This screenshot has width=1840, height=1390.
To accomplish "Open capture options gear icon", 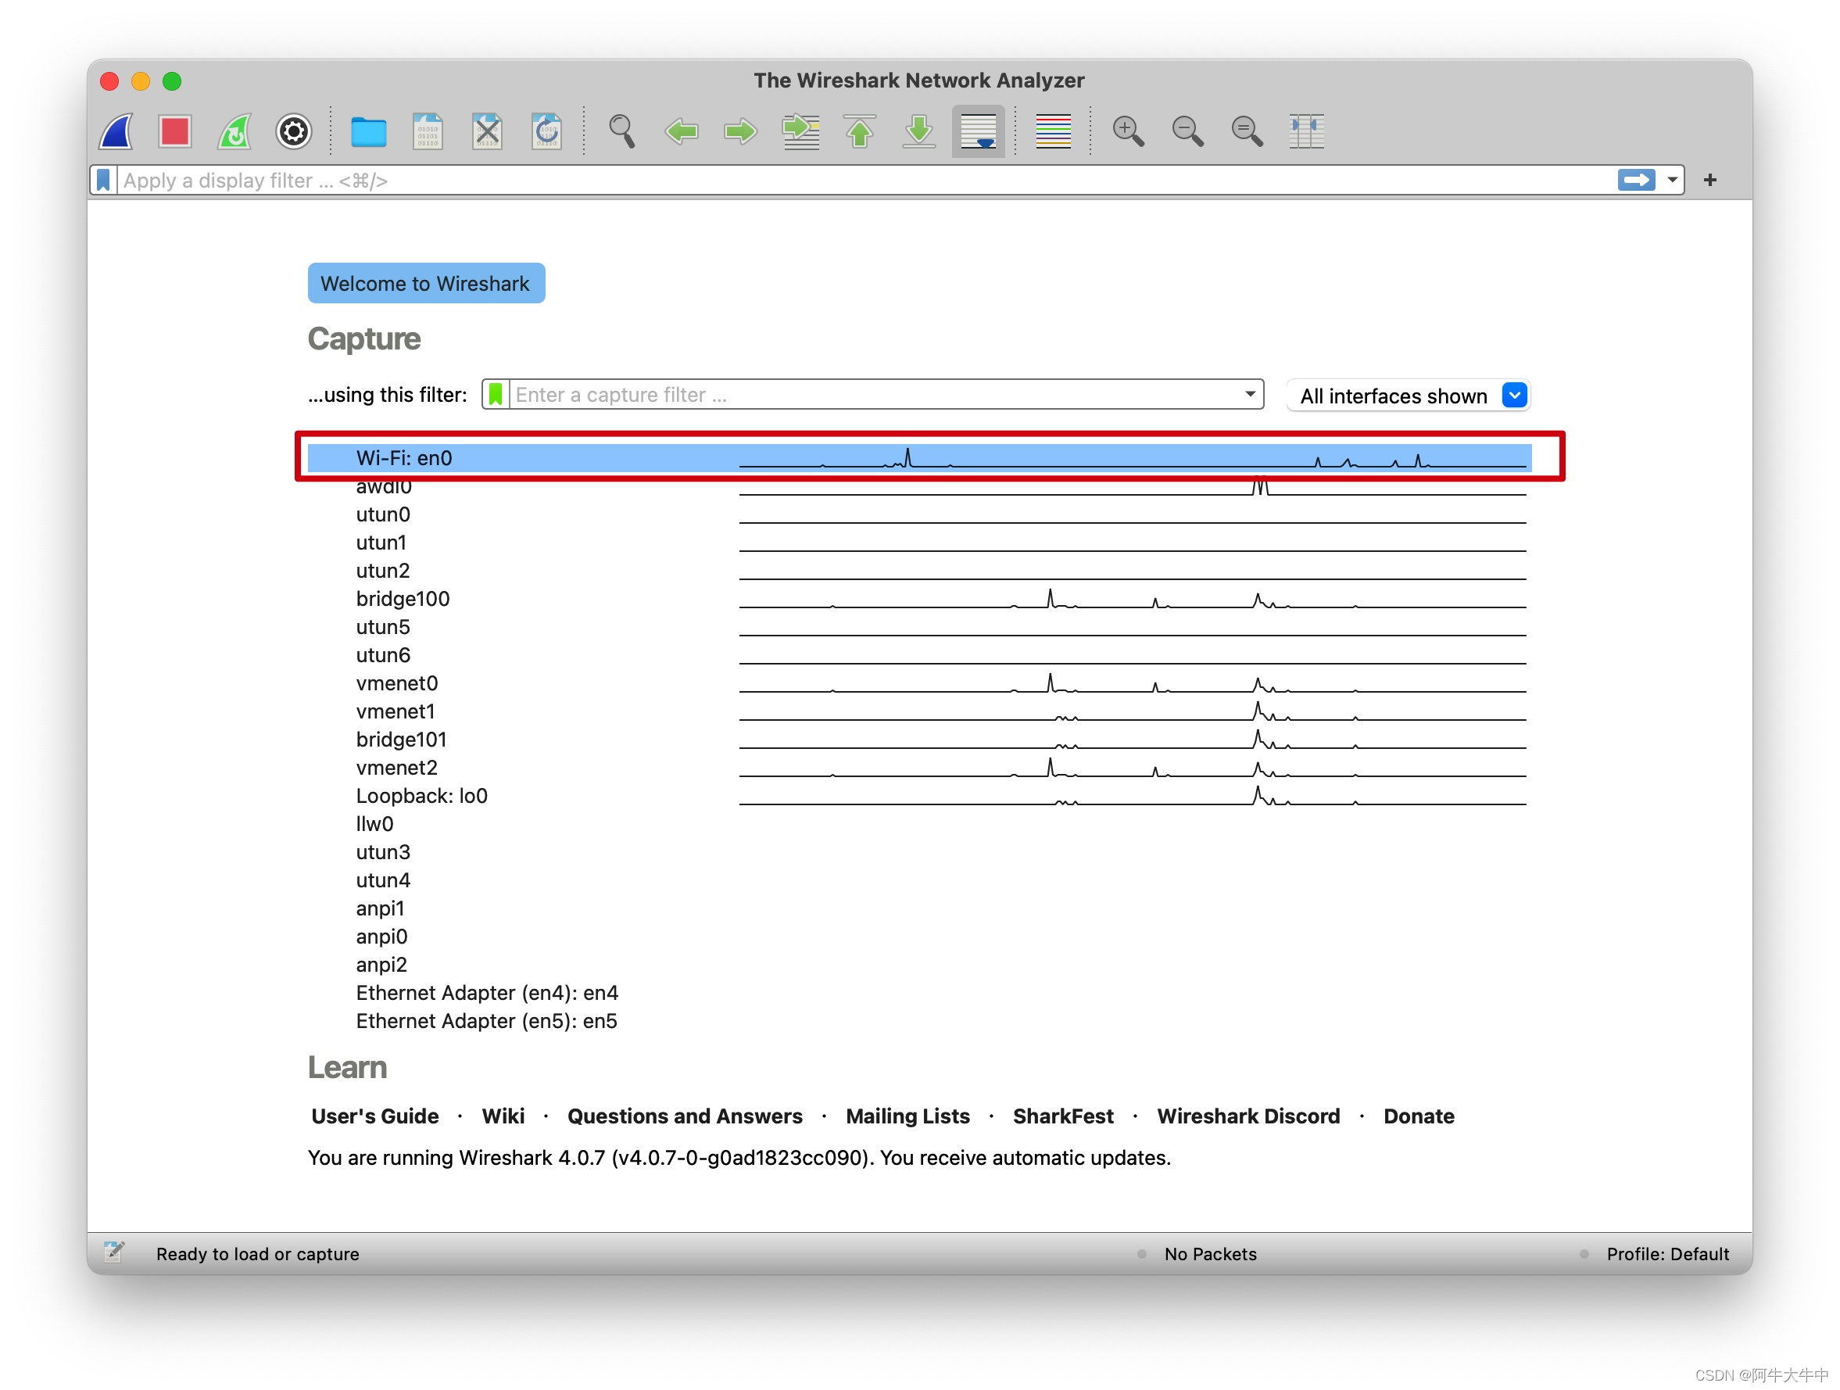I will pos(294,131).
